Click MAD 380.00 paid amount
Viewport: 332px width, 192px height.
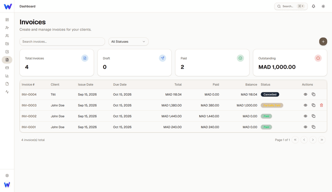pyautogui.click(x=210, y=105)
